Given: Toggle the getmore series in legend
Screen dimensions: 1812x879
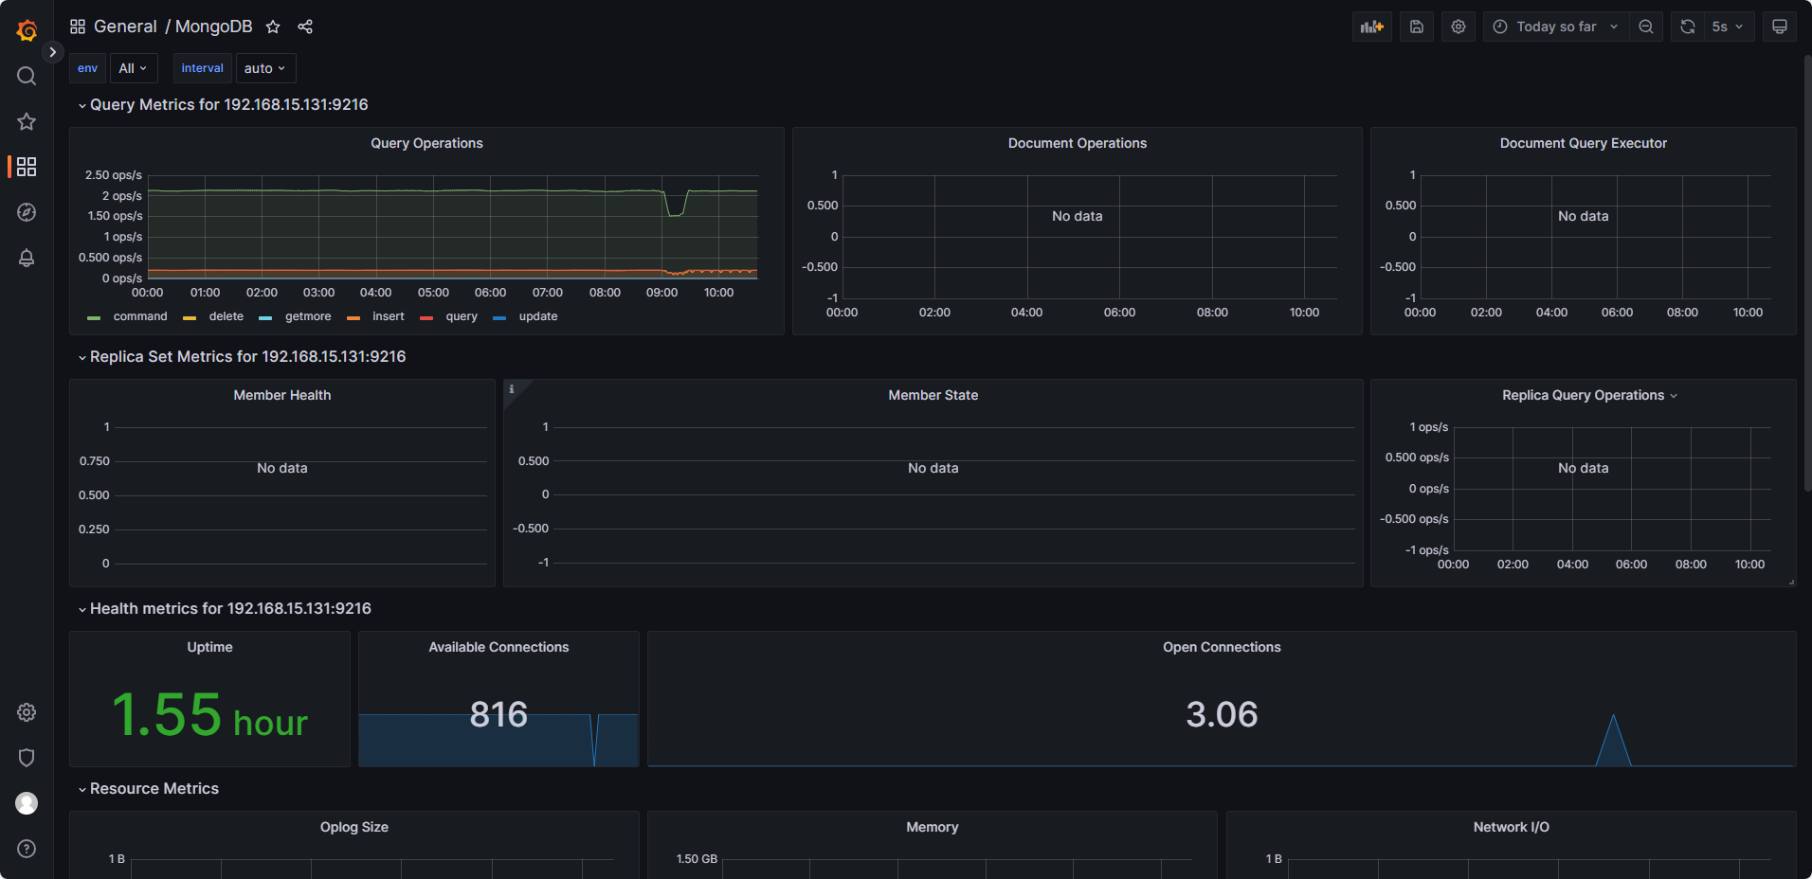Looking at the screenshot, I should tap(308, 316).
